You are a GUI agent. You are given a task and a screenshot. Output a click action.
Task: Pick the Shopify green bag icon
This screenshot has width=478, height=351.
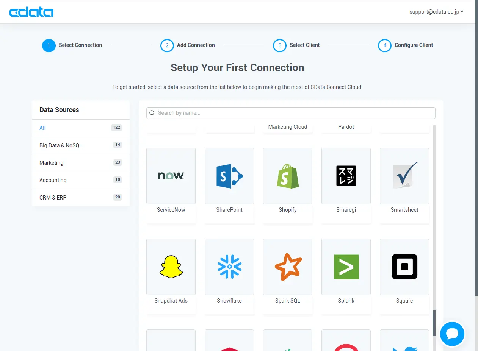click(x=288, y=176)
